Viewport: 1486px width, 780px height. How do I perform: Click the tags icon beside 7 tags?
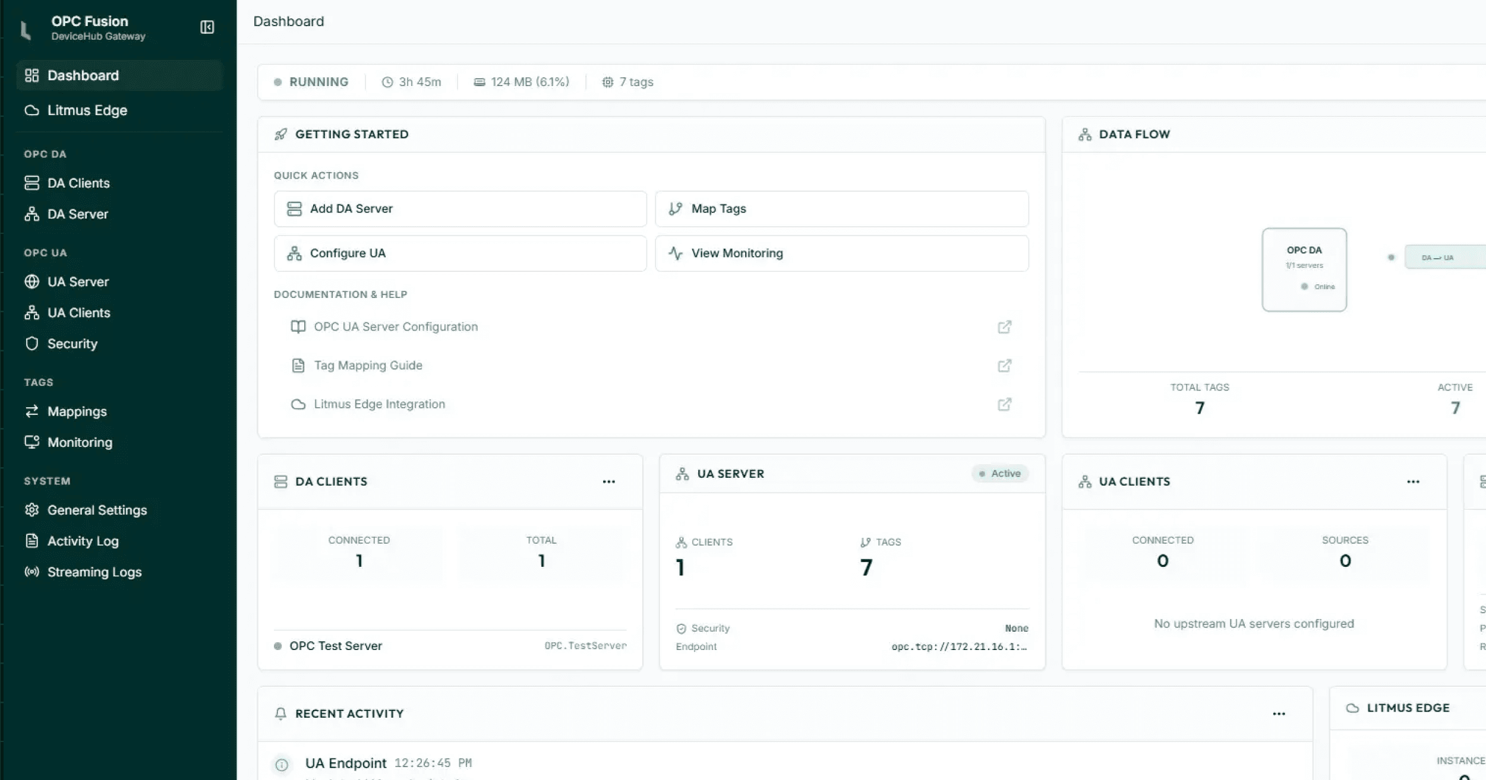click(x=607, y=82)
